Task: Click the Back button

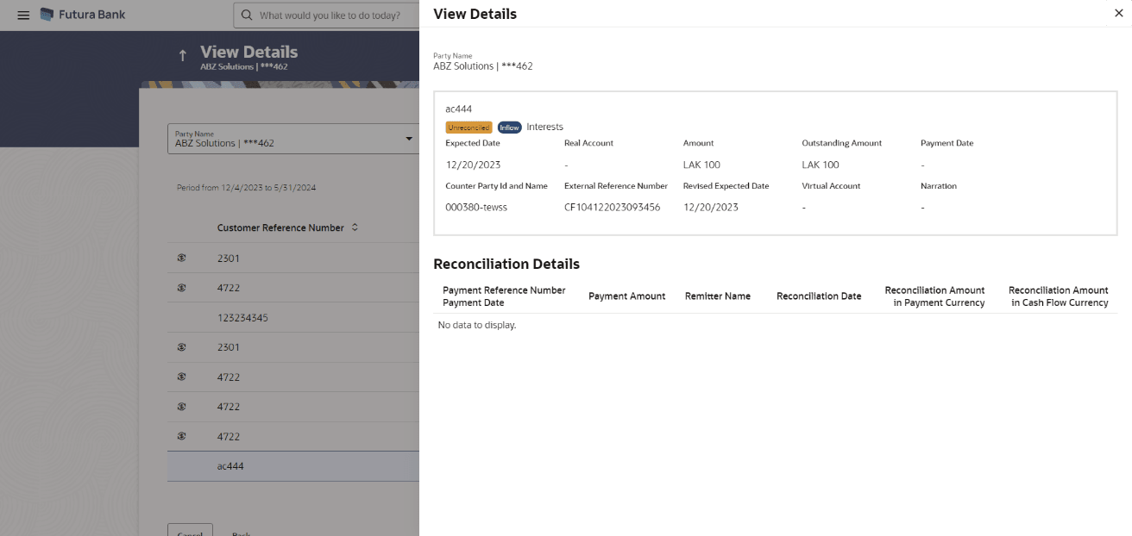Action: [241, 533]
